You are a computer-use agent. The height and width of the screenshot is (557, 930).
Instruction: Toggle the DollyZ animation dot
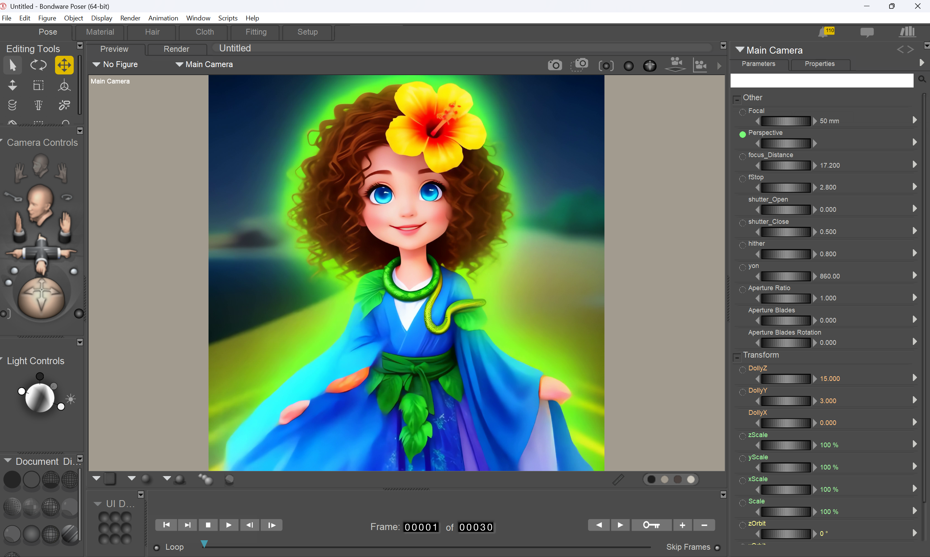coord(742,370)
